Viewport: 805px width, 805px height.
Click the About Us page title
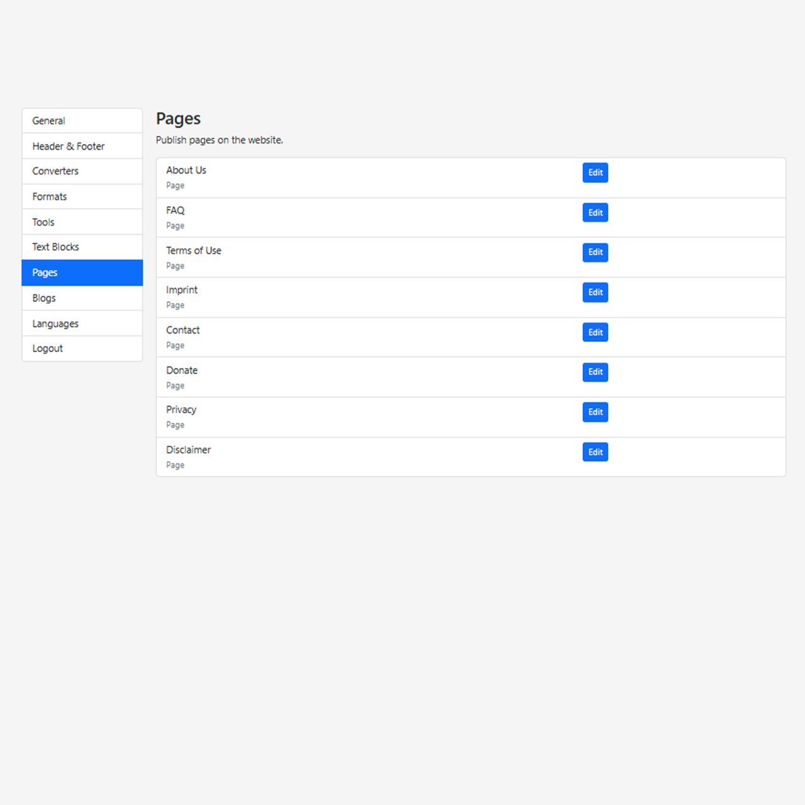(x=186, y=170)
